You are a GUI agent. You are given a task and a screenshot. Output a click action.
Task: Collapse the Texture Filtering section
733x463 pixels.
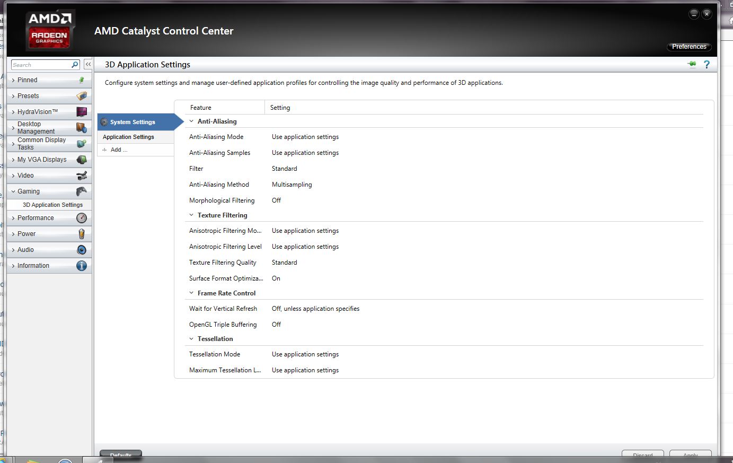coord(191,215)
